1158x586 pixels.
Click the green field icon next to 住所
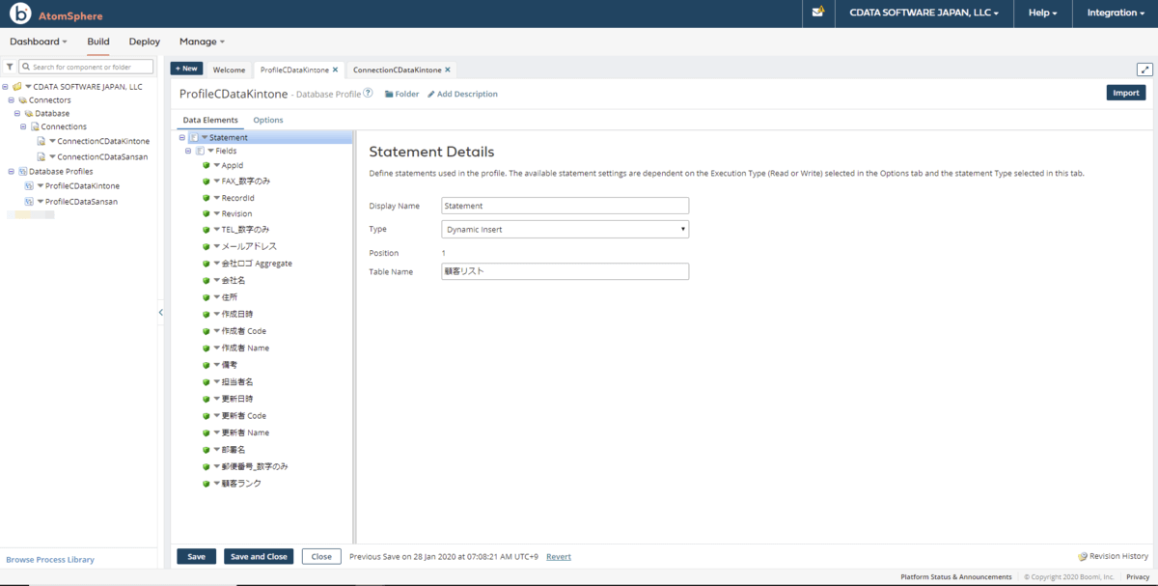(x=207, y=297)
